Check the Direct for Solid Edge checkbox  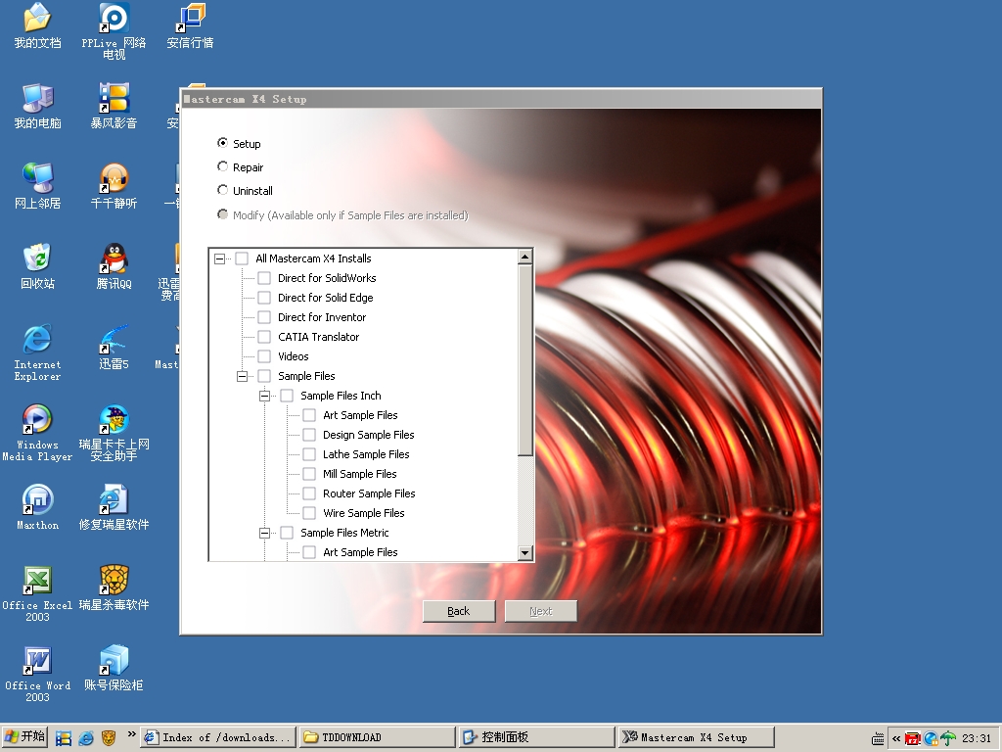click(x=264, y=298)
